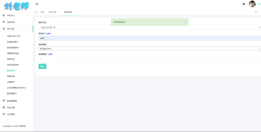The height and width of the screenshot is (132, 261).
Task: Click the Copyright 白菌西游 footer text
Action: (14, 126)
